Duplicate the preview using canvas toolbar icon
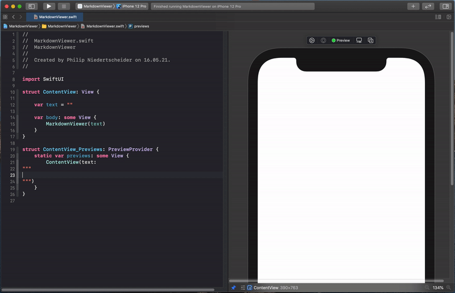This screenshot has width=455, height=293. click(x=370, y=40)
